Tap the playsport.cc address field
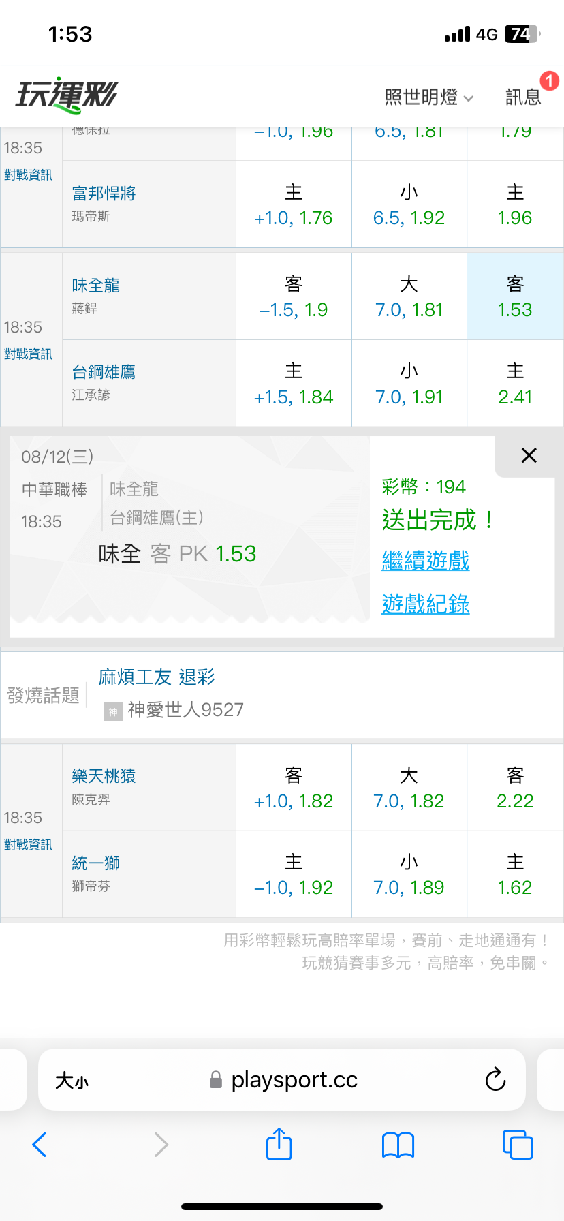The image size is (564, 1221). coord(282,1080)
